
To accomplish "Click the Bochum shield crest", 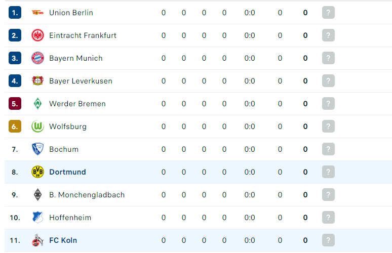I will point(37,149).
